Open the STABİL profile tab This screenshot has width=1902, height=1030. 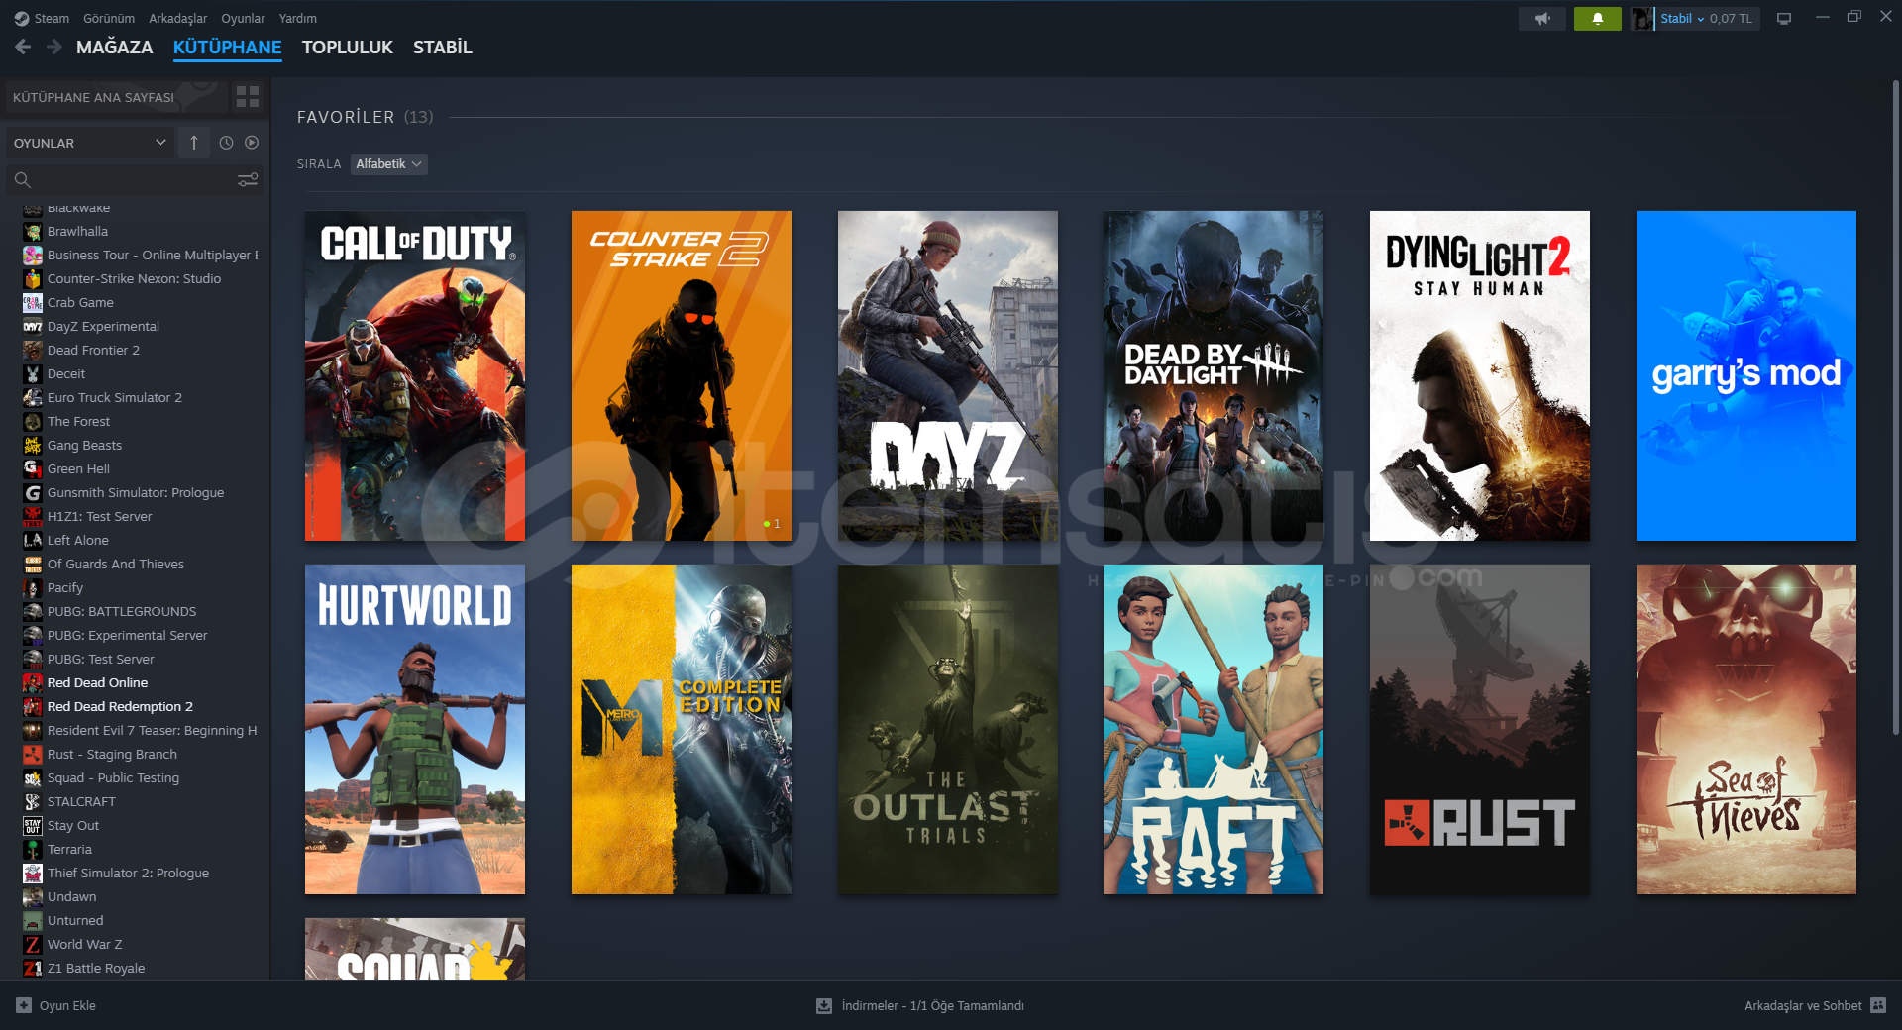click(x=442, y=47)
